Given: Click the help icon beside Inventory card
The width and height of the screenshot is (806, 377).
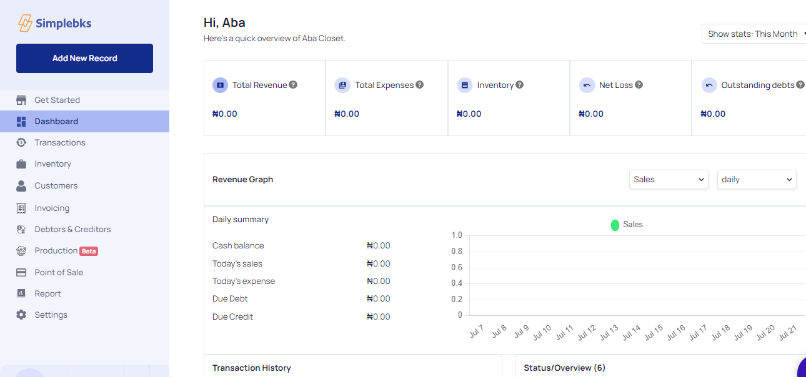Looking at the screenshot, I should [519, 85].
